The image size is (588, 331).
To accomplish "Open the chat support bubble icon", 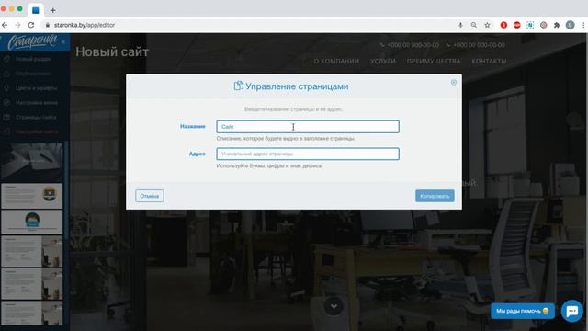I will [x=571, y=311].
